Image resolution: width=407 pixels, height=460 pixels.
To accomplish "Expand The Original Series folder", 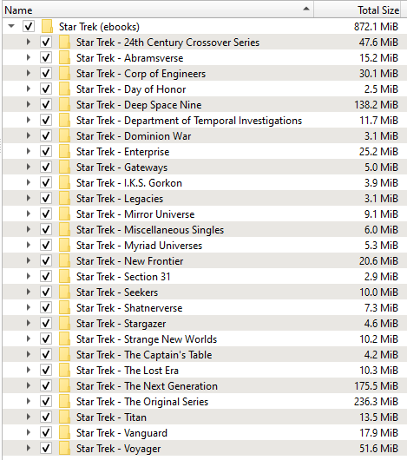I will tap(29, 401).
